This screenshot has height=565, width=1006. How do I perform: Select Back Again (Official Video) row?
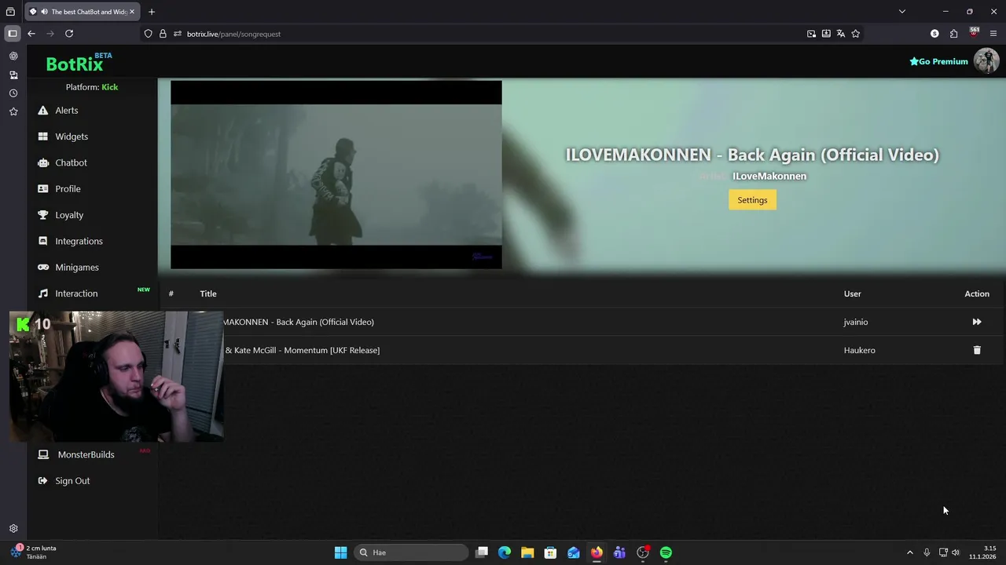point(582,322)
